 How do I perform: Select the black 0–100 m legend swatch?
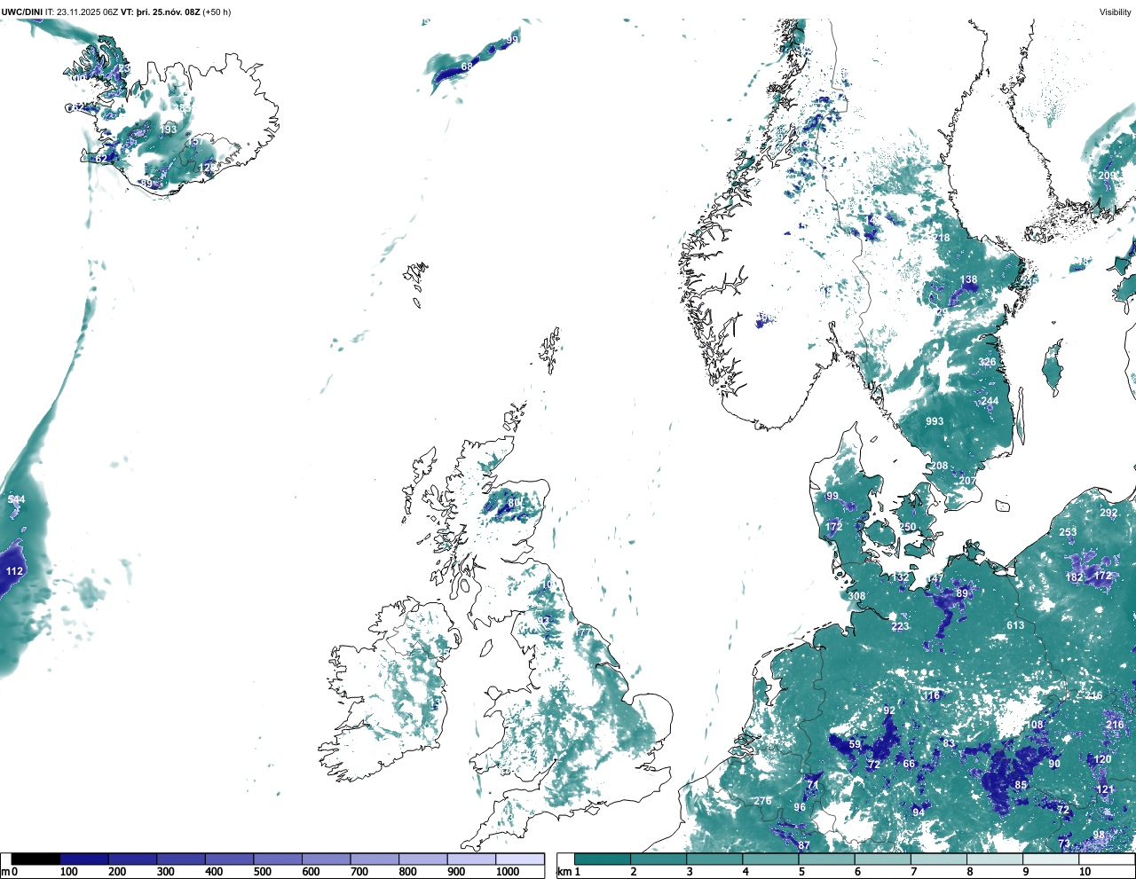(x=35, y=859)
